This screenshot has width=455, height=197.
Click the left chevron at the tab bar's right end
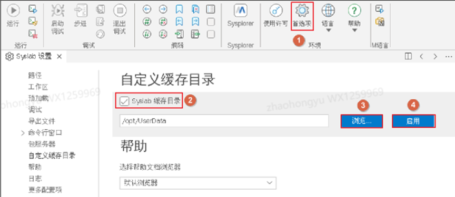422,56
